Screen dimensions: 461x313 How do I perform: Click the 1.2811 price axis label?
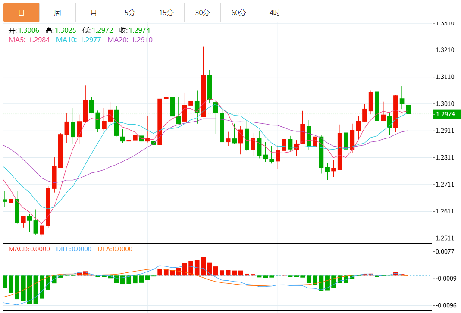445,157
